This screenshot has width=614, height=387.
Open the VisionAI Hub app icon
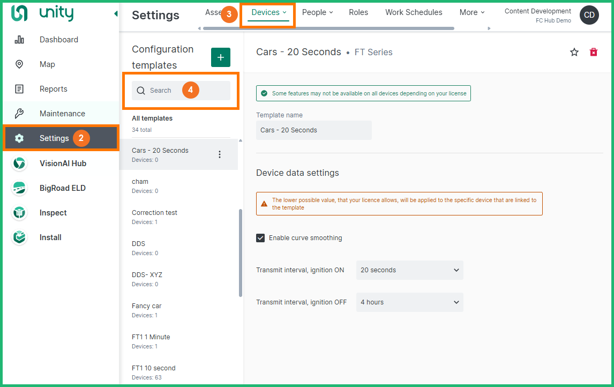coord(19,163)
